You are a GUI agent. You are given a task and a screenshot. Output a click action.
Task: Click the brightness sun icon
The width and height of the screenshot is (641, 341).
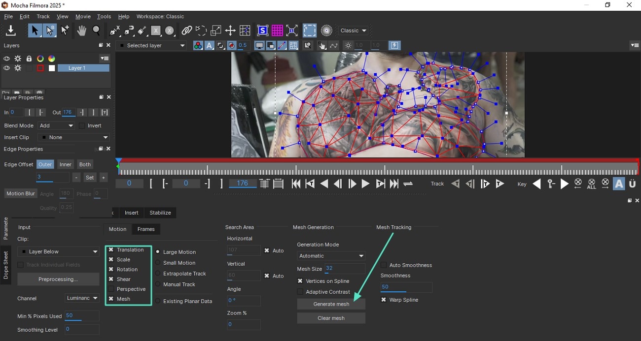pyautogui.click(x=349, y=46)
